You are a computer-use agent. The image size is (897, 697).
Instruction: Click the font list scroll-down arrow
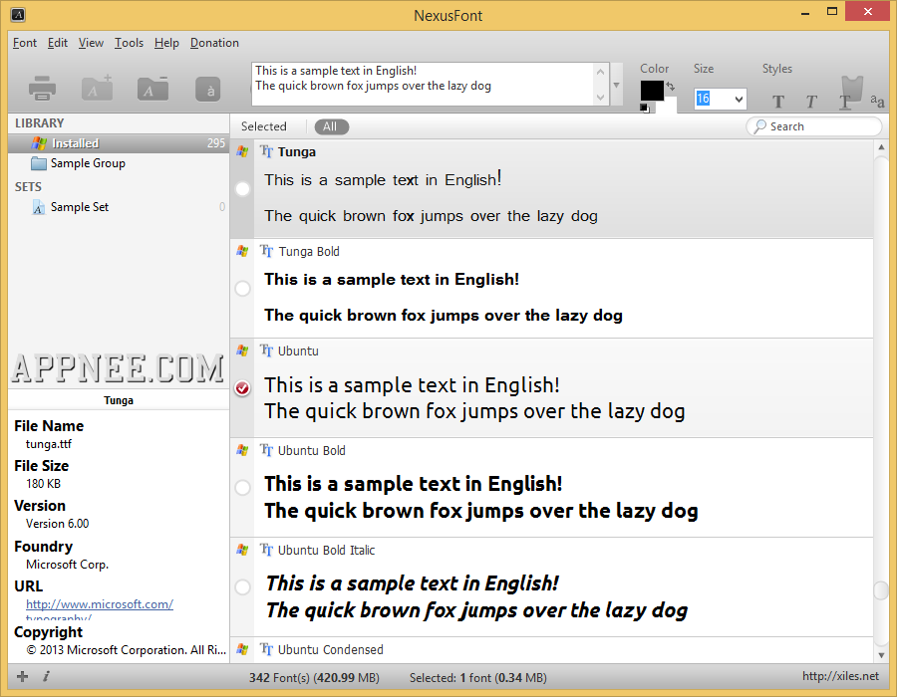881,655
